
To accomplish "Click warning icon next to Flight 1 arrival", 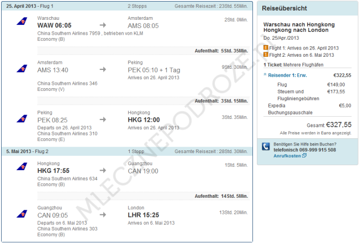I will (266, 48).
